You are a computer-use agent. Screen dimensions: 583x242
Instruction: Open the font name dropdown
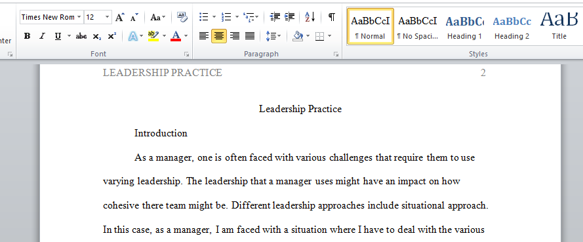click(x=79, y=17)
